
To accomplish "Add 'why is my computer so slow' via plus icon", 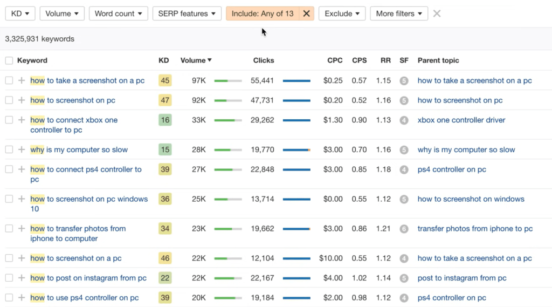I will (22, 150).
